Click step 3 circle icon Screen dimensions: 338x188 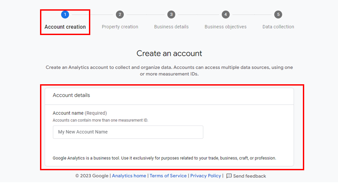[x=171, y=15]
